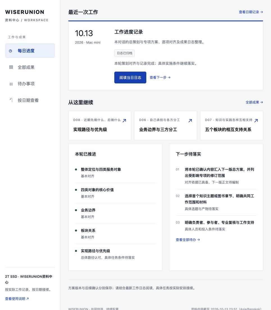The height and width of the screenshot is (310, 271).
Task: Click the WISERUNION logo title
Action: [25, 12]
